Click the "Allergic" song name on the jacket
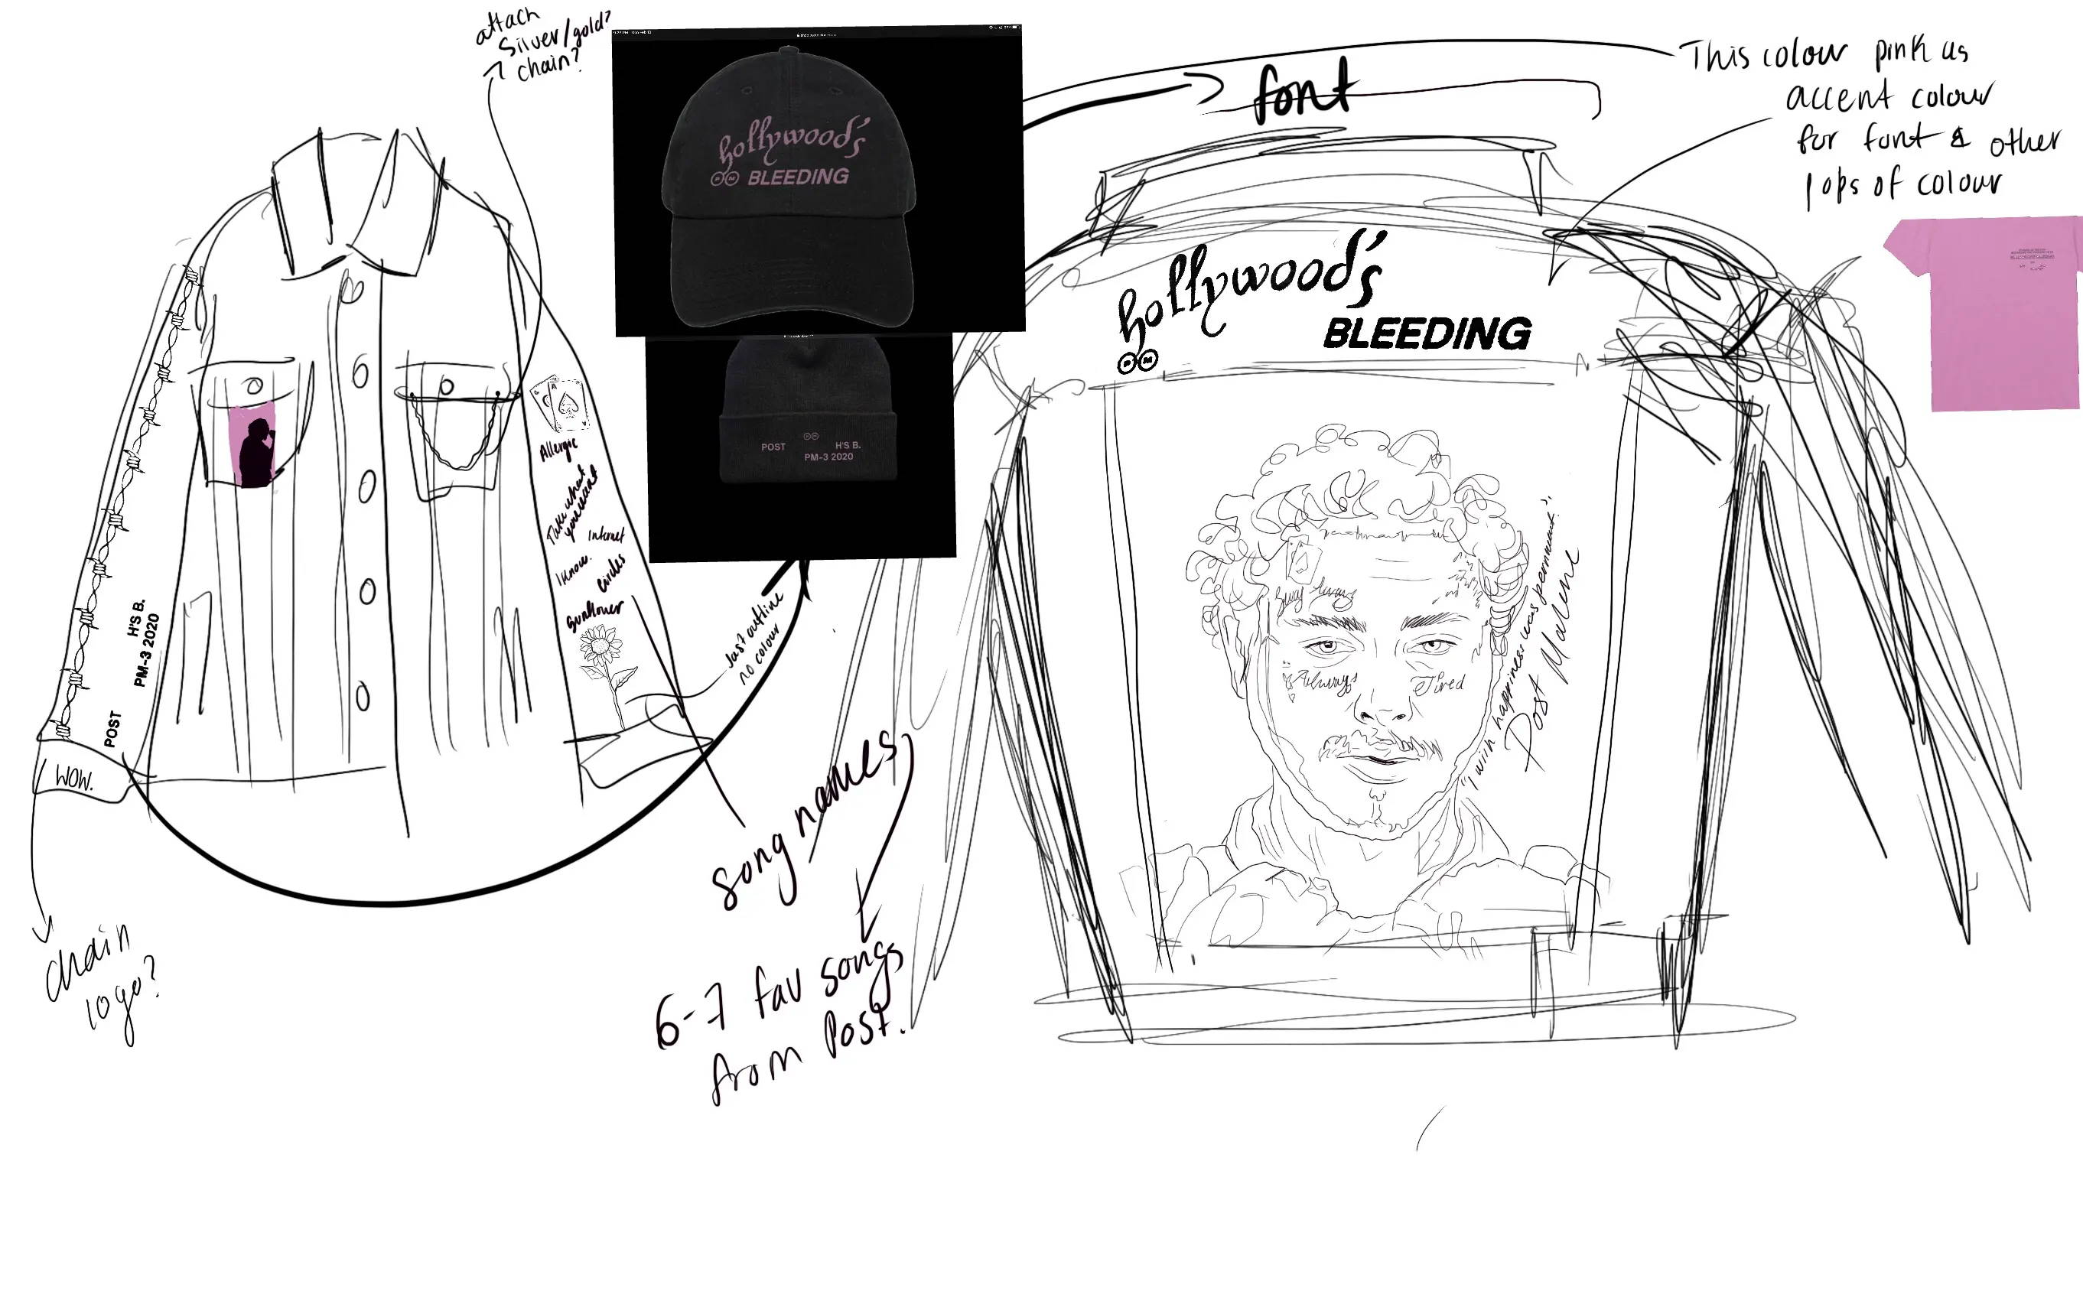Viewport: 2083px width, 1291px height. [x=558, y=449]
